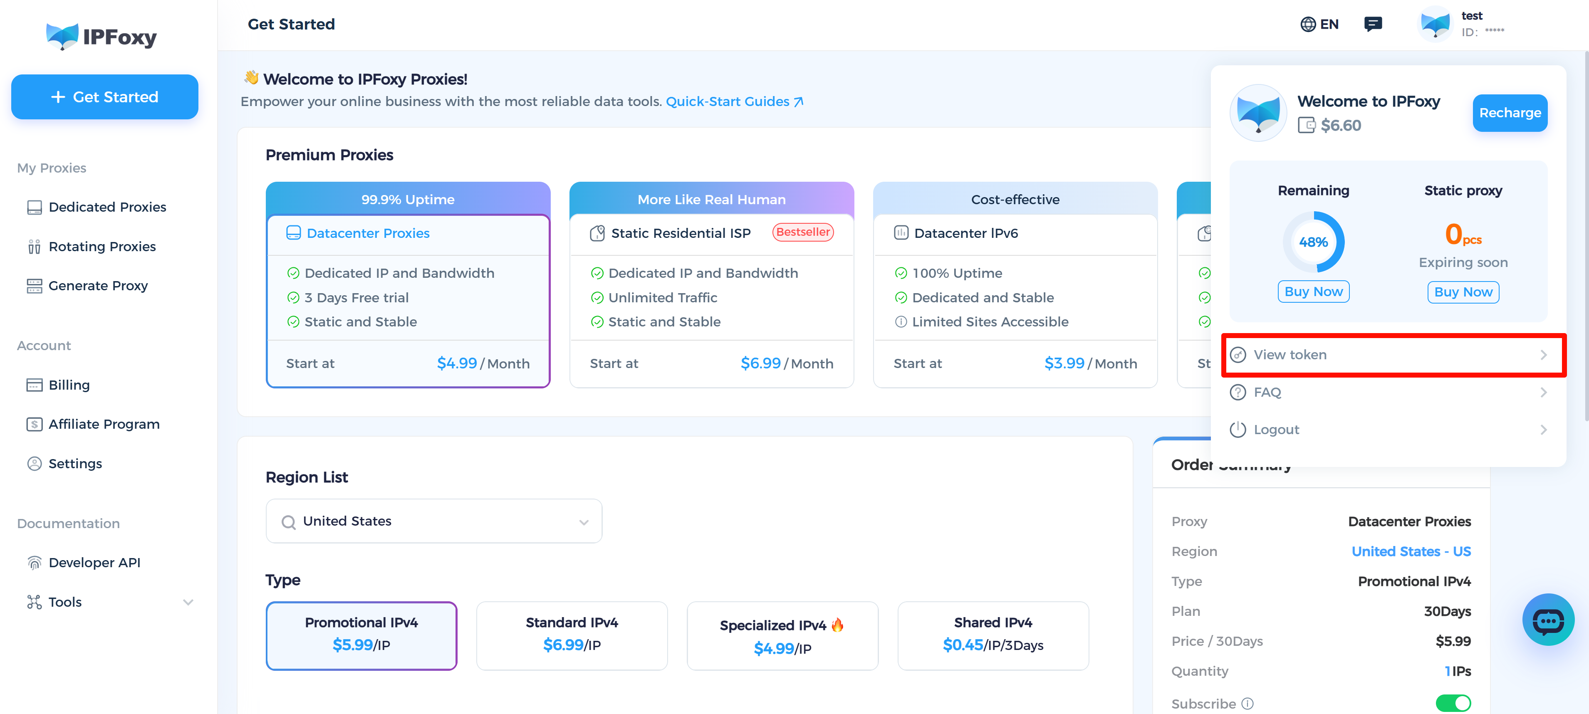The height and width of the screenshot is (714, 1589).
Task: Click the IPFoxy logo
Action: tap(102, 36)
